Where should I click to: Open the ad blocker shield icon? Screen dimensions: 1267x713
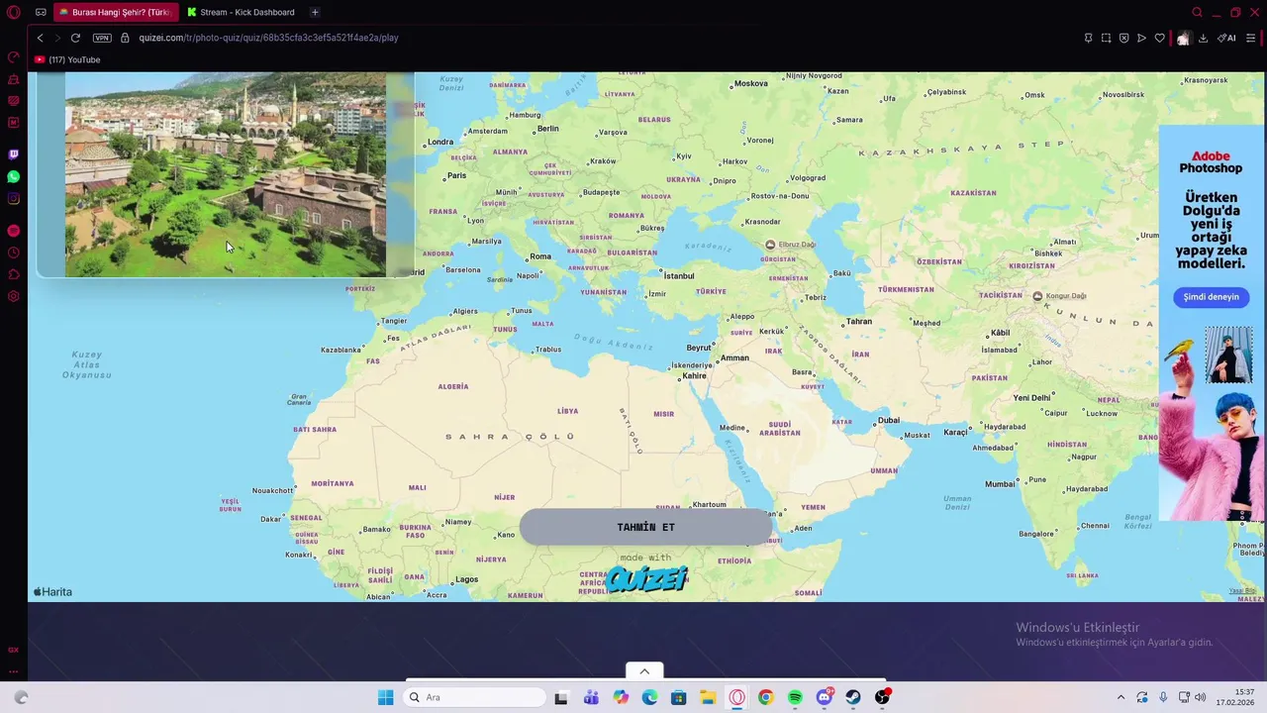click(x=1123, y=38)
